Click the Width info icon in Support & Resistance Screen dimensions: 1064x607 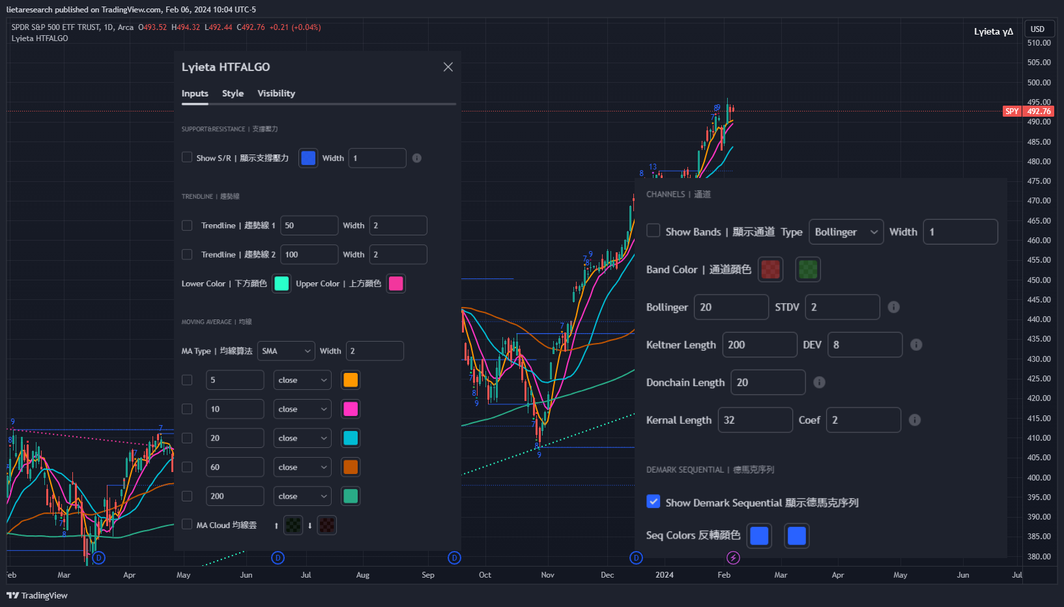coord(417,158)
